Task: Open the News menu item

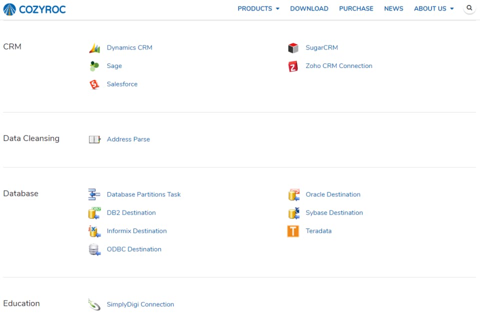Action: point(393,8)
